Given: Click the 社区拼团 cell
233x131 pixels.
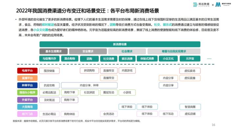Looking at the screenshot, I should click(89, 92).
